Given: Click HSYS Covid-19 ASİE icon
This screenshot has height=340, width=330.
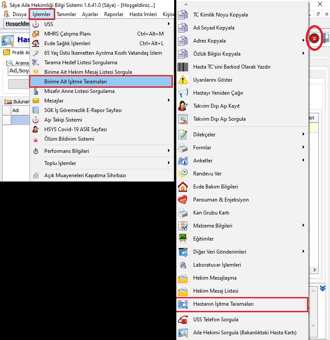Looking at the screenshot, I should click(36, 129).
